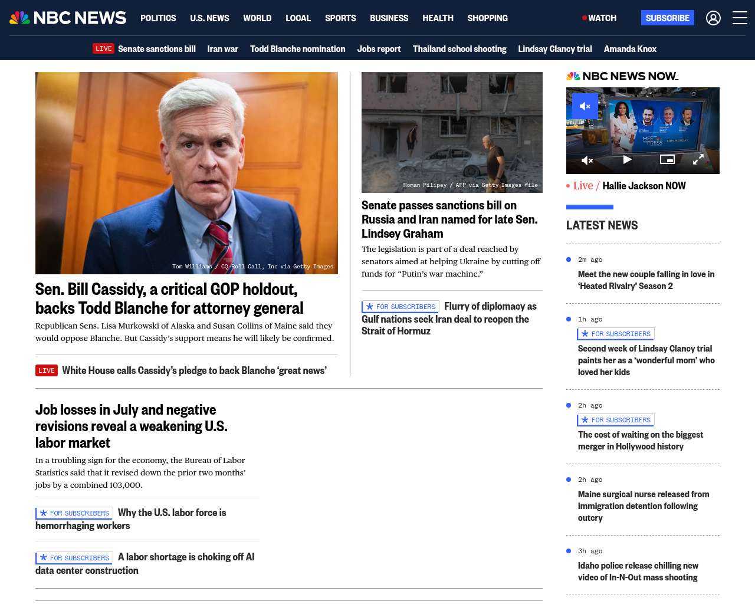Screen dimensions: 755x604
Task: Open the Todd Blanche nomination topic
Action: coord(297,49)
